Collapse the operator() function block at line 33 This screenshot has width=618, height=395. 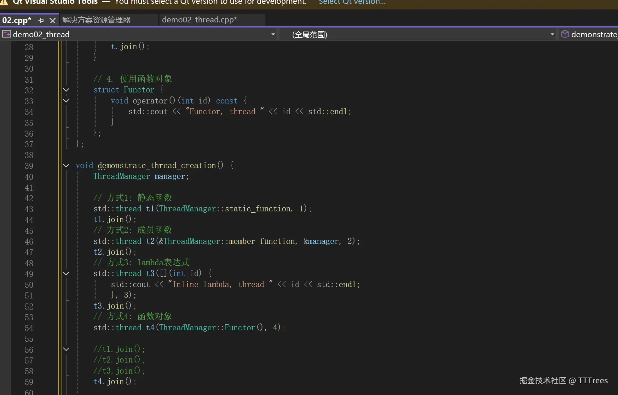point(66,101)
